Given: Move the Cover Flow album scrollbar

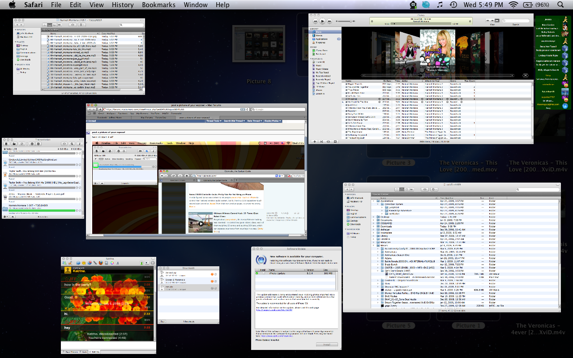Looking at the screenshot, I should [437, 75].
